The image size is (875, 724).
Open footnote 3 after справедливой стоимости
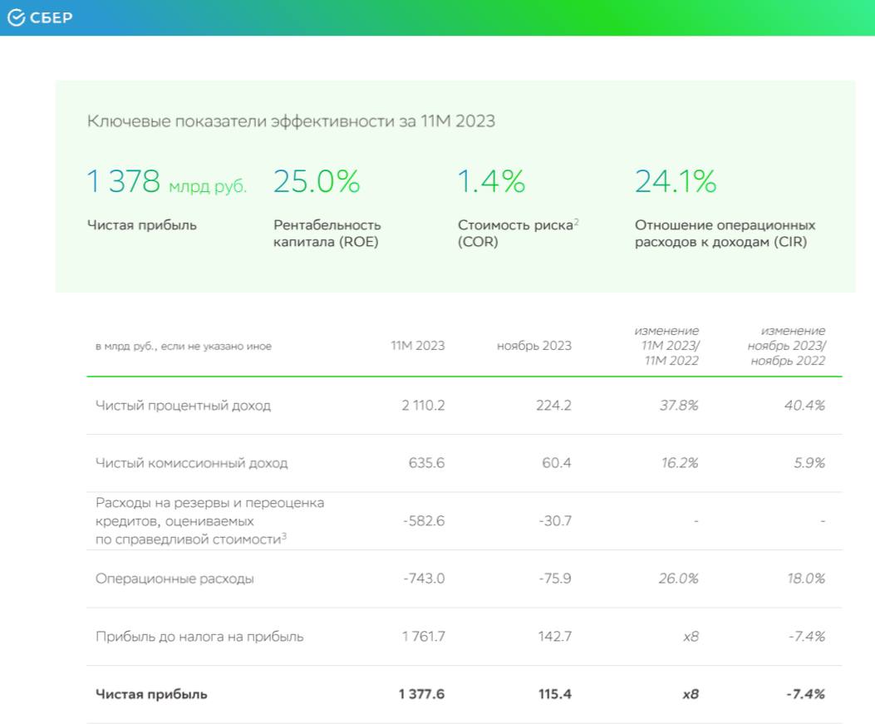tap(283, 536)
